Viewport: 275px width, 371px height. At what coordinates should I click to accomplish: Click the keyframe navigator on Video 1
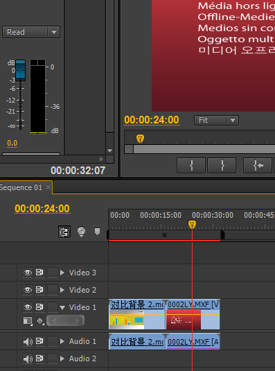[65, 320]
